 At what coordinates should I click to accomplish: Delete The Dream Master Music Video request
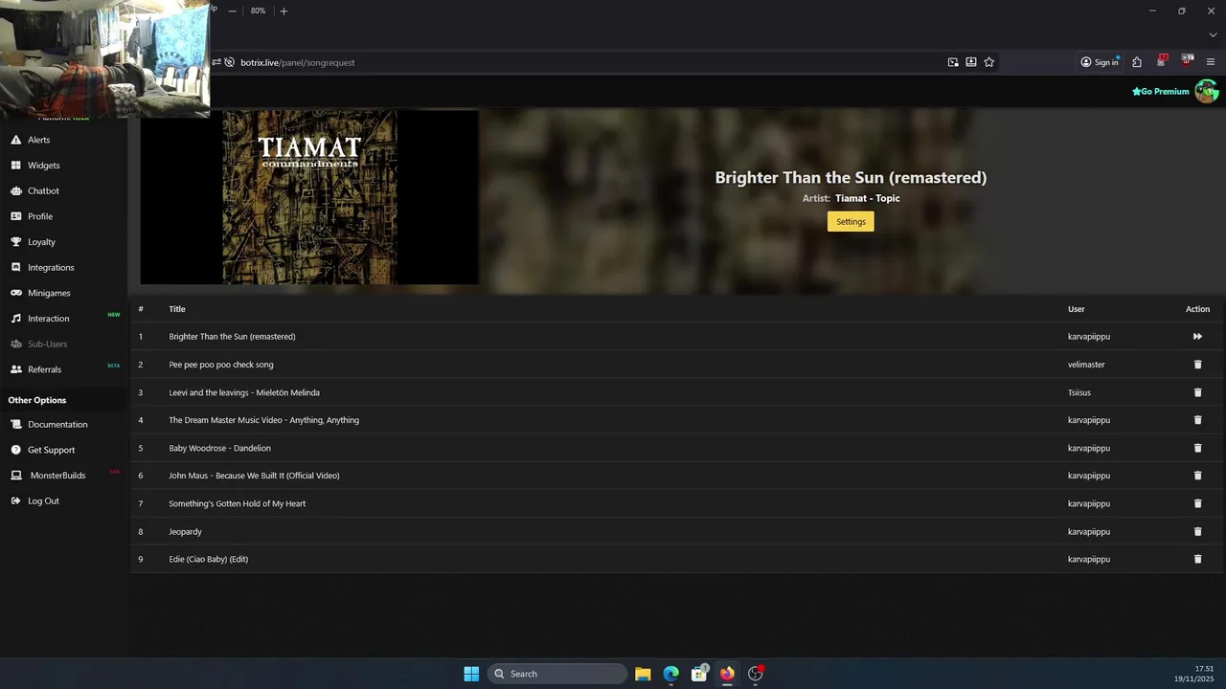[x=1197, y=420]
